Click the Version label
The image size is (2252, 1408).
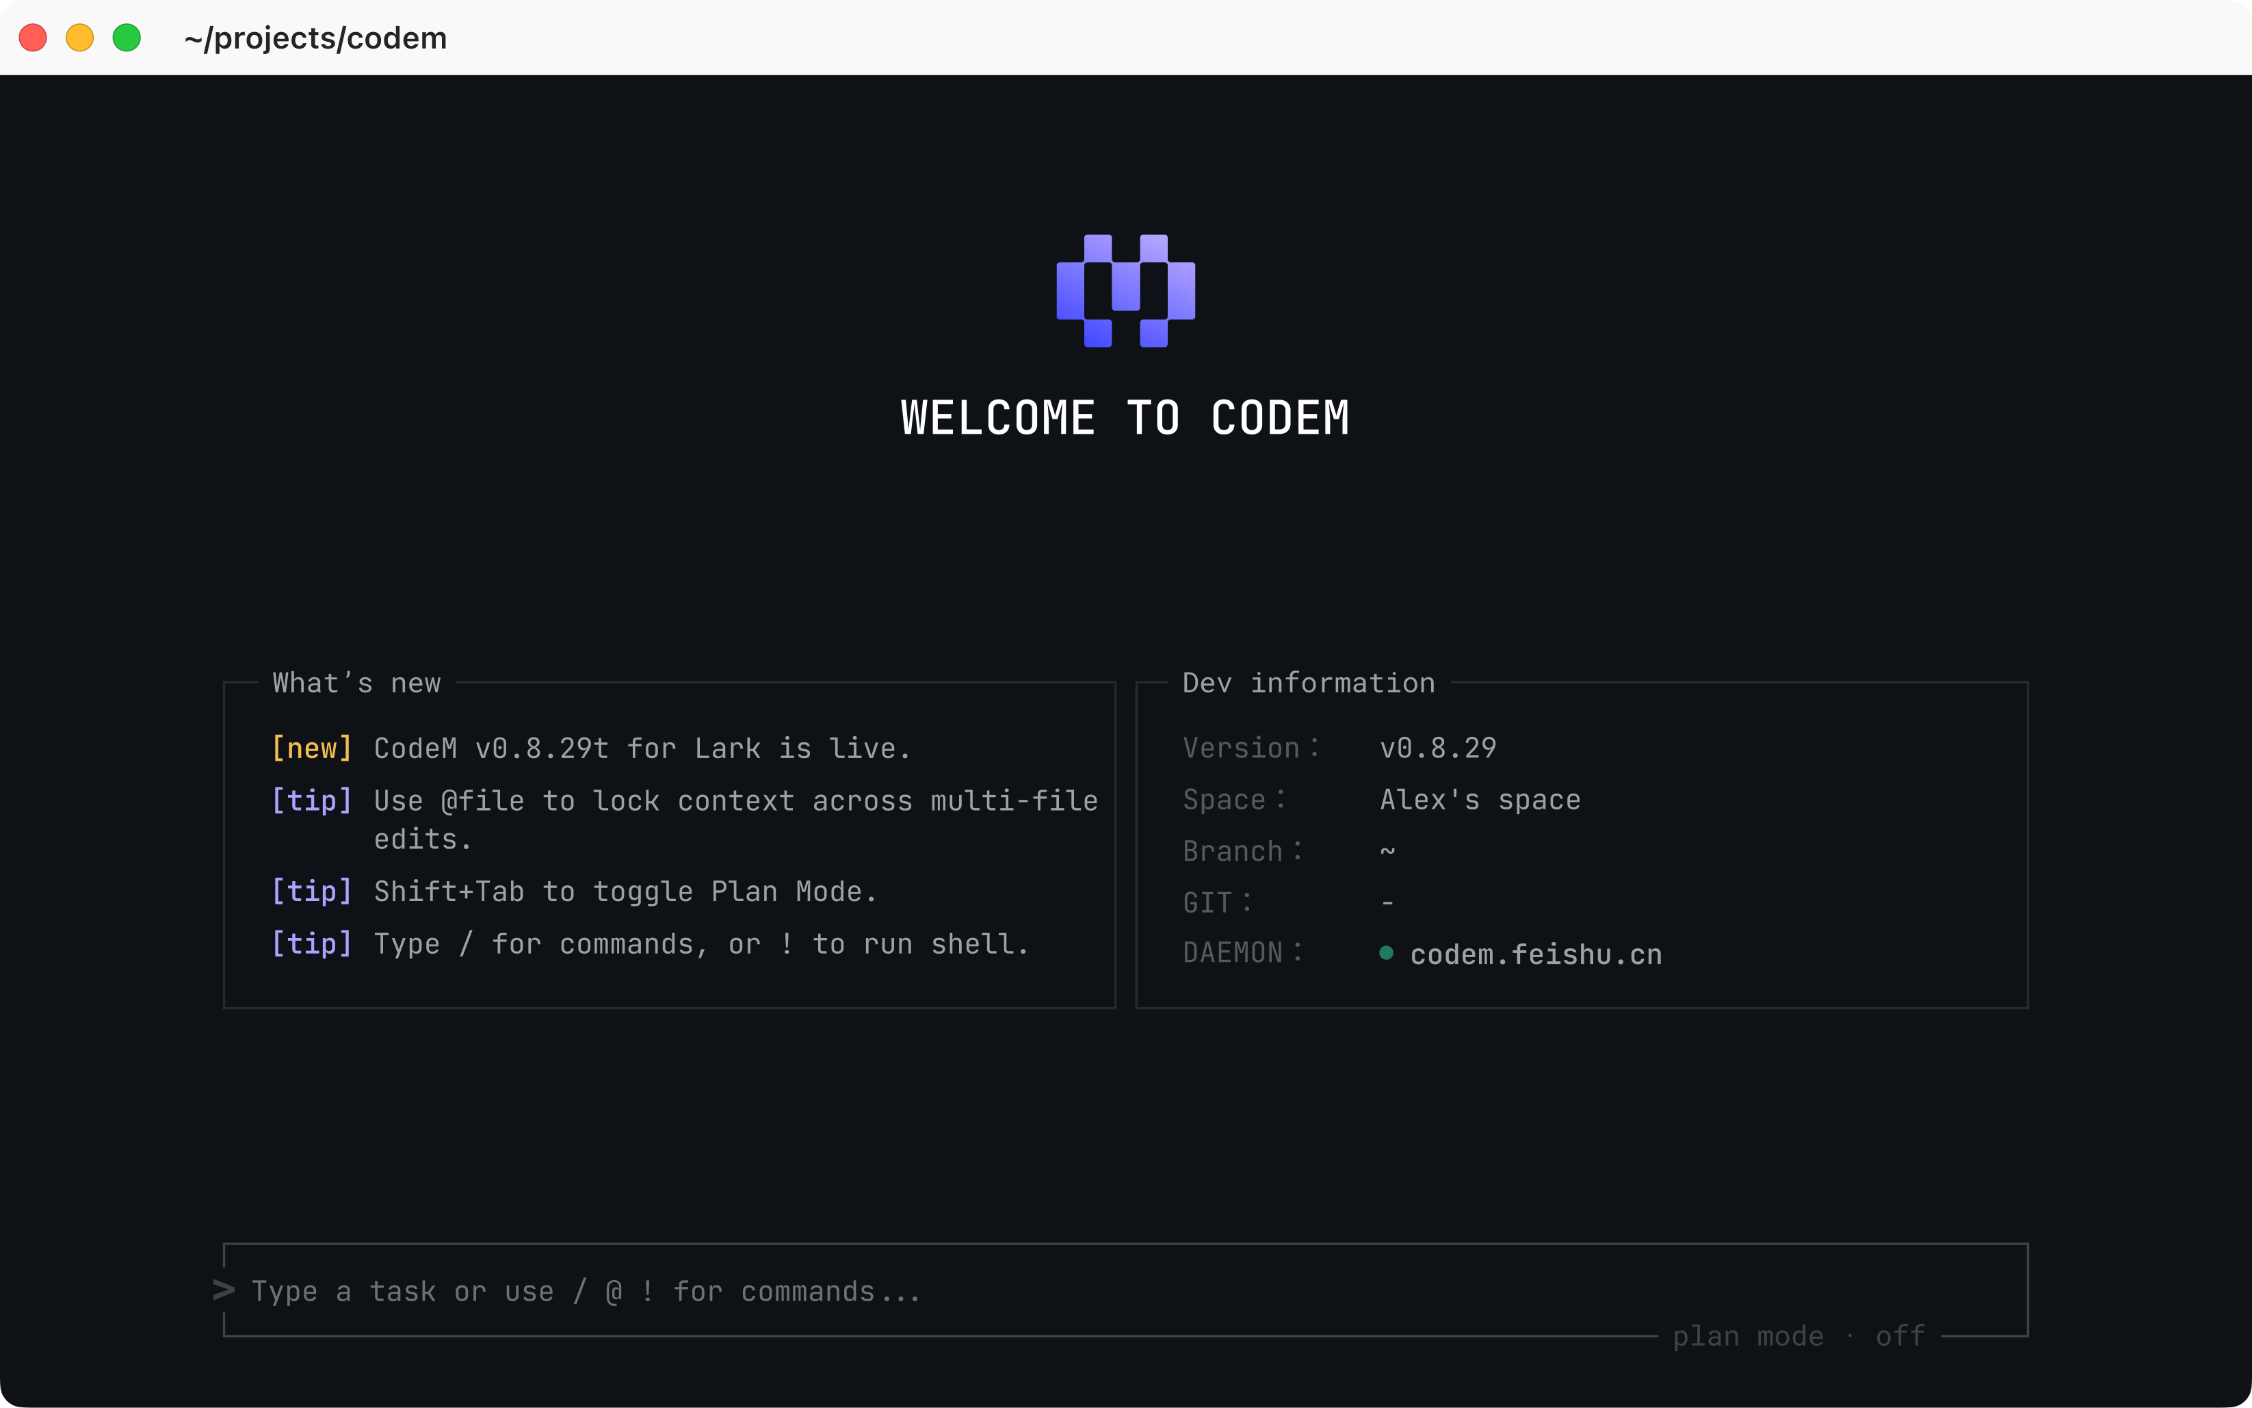pyautogui.click(x=1251, y=748)
